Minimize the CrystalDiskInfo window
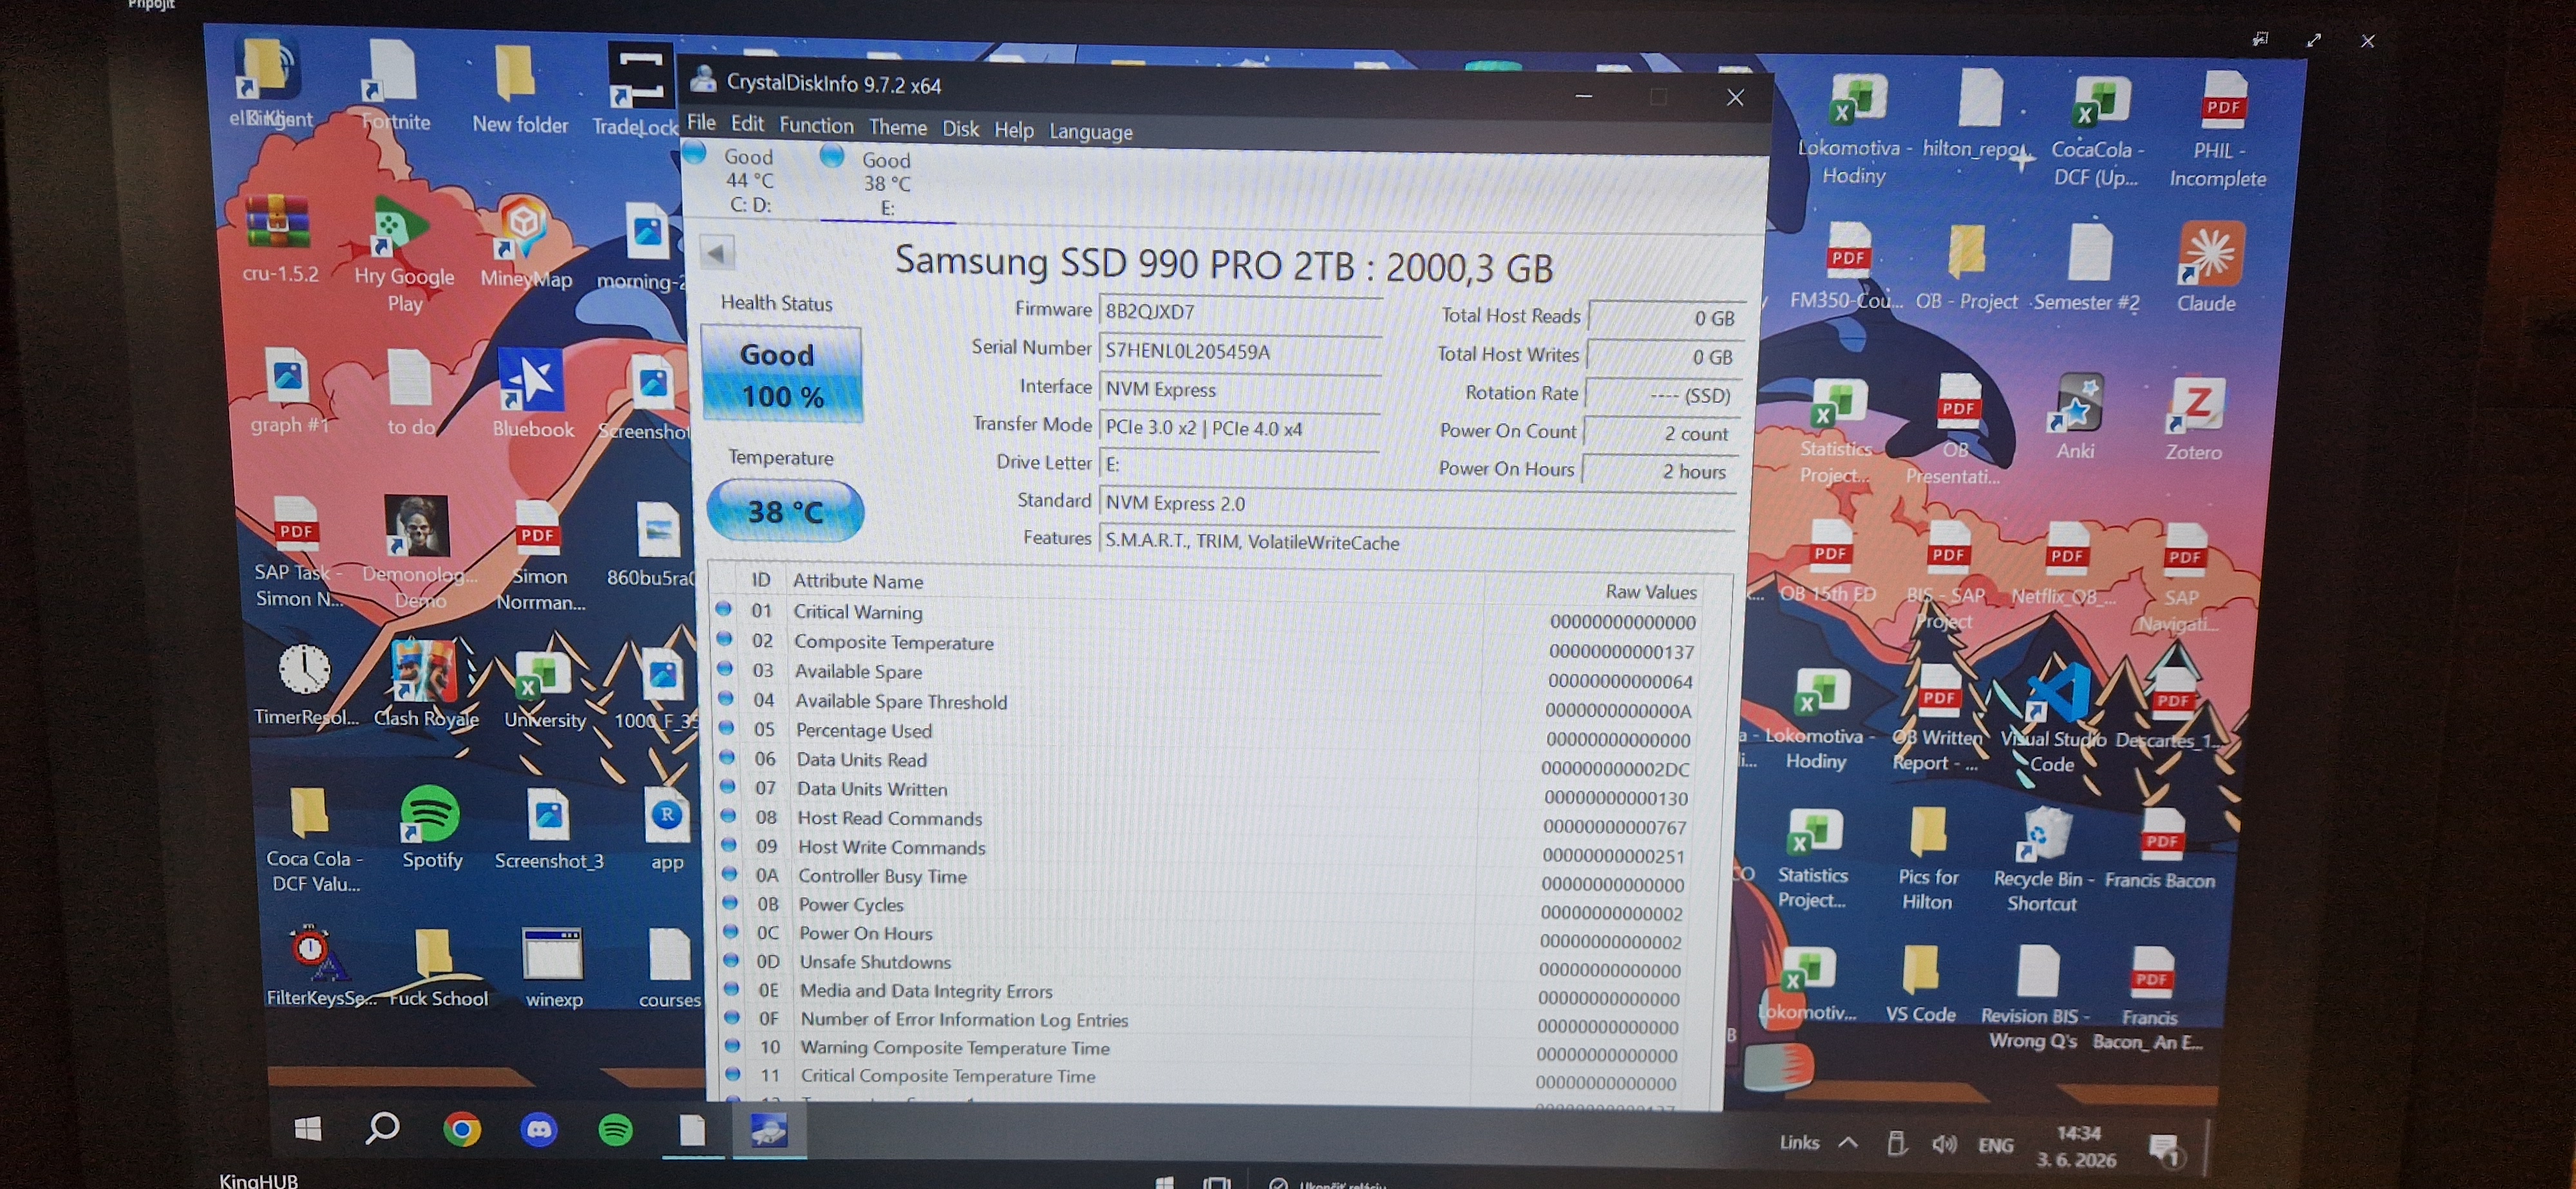This screenshot has width=2576, height=1189. coord(1583,96)
